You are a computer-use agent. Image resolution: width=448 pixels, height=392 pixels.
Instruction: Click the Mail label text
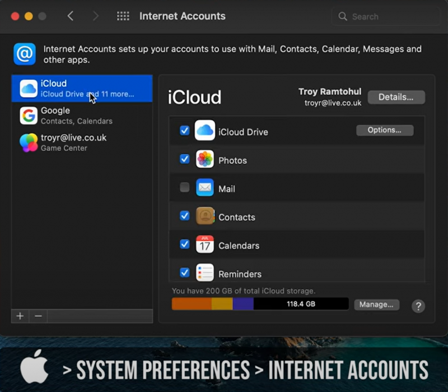[x=227, y=189]
